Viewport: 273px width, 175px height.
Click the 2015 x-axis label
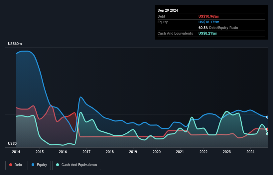[40, 152]
